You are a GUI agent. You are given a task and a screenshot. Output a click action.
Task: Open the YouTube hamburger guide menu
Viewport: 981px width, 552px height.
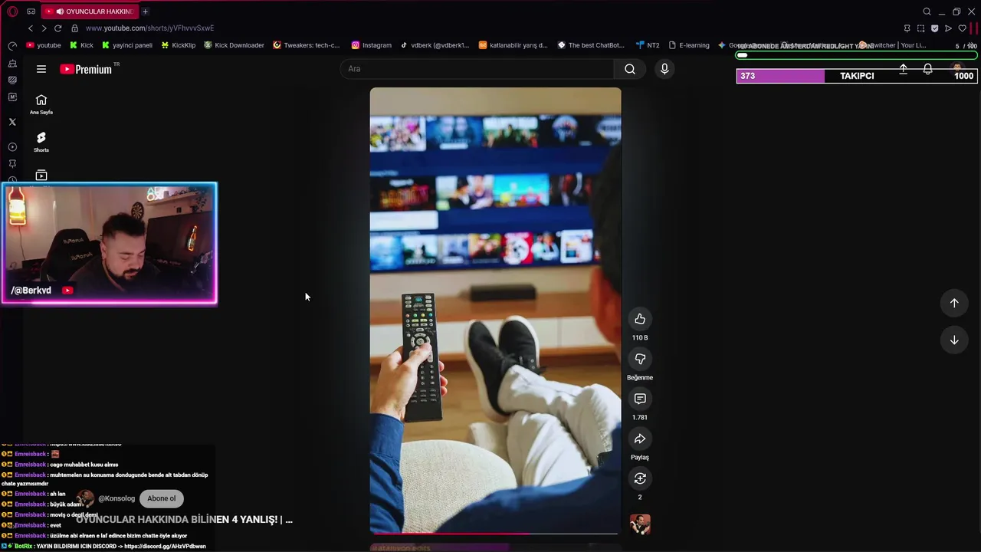pos(41,69)
